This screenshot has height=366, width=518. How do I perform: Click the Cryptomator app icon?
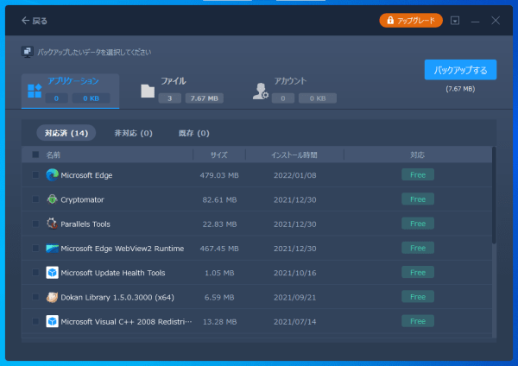click(x=52, y=199)
